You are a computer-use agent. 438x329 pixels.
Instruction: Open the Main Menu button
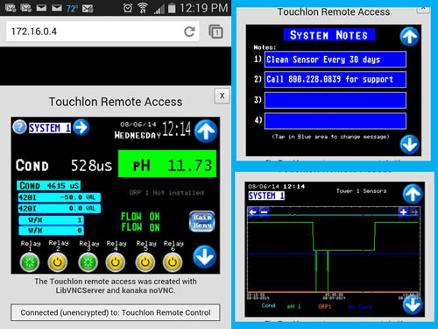[202, 221]
